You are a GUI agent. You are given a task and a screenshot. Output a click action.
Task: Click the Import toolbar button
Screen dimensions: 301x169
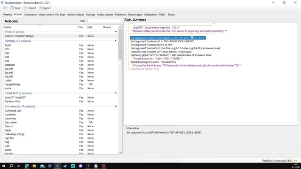[x=30, y=8]
